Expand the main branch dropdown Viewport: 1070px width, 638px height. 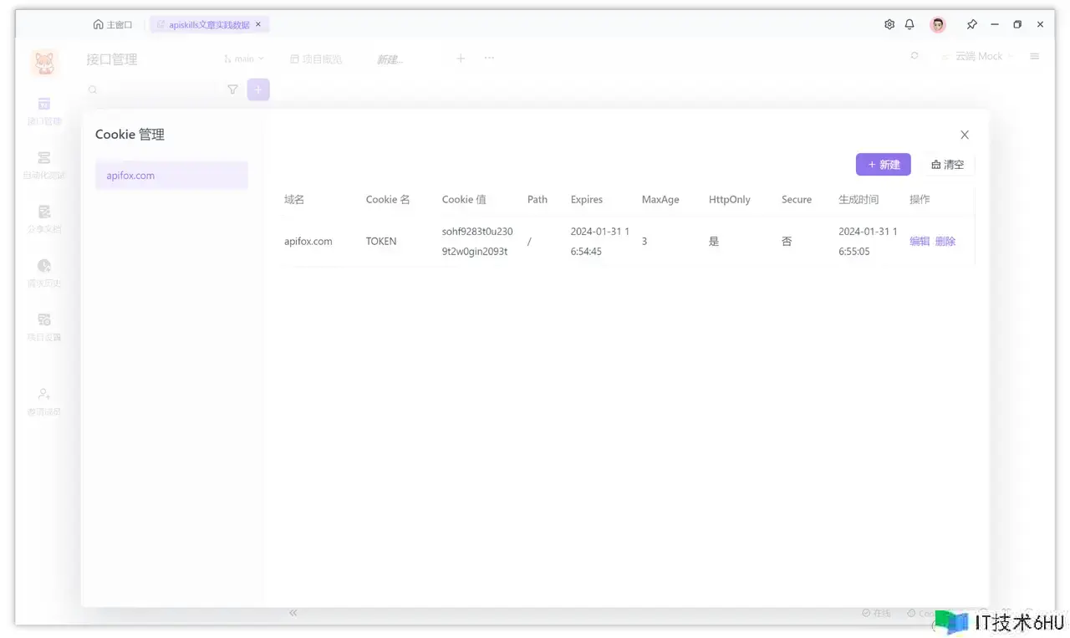pos(244,59)
